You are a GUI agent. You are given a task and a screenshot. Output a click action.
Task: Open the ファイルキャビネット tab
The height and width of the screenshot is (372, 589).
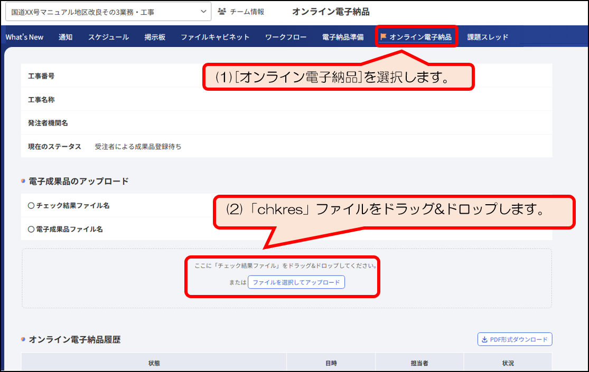(215, 37)
